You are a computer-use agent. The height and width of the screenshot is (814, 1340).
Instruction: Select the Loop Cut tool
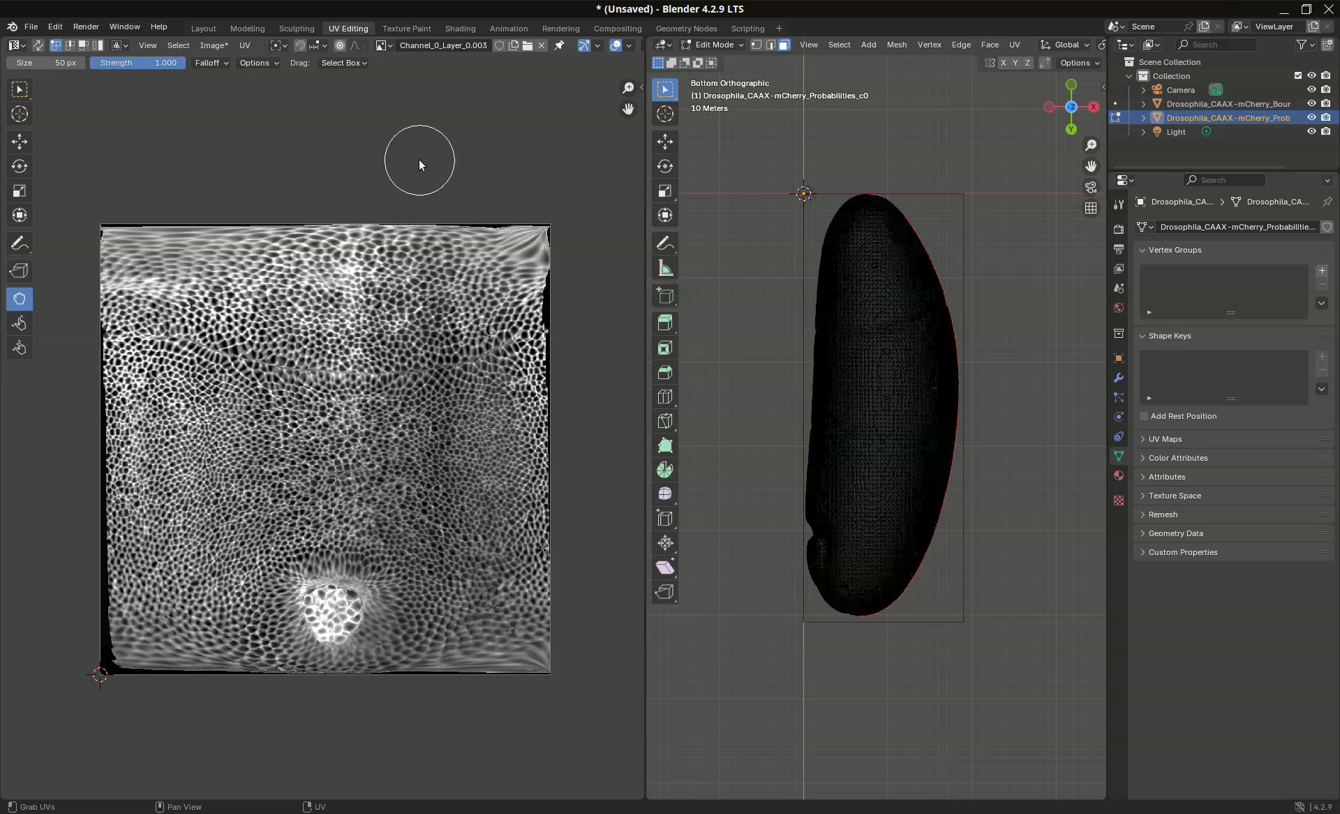665,397
